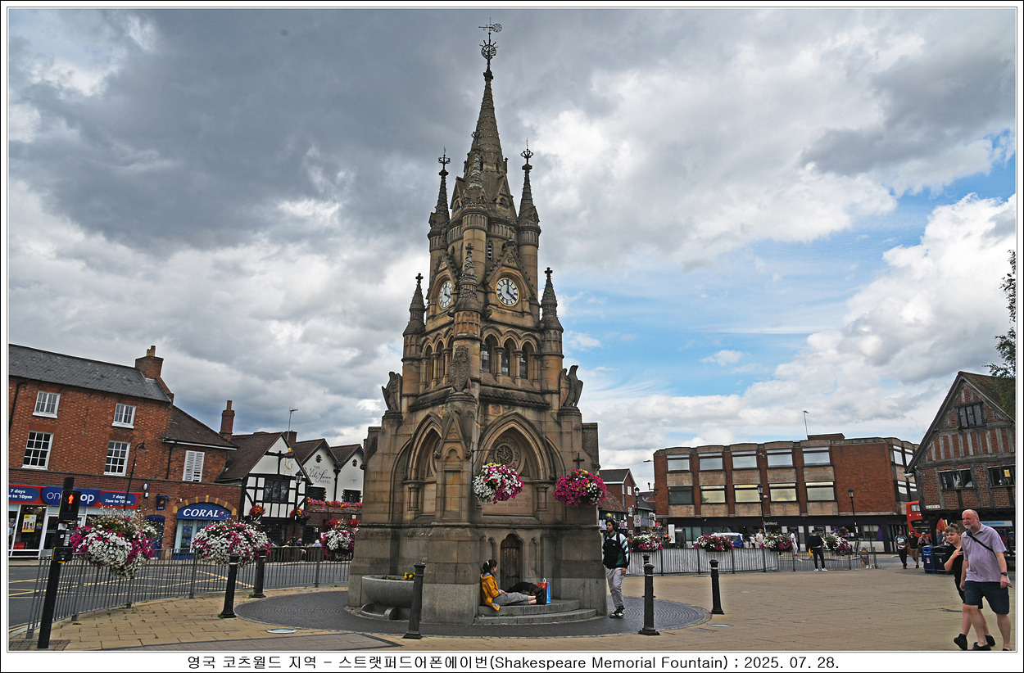The height and width of the screenshot is (673, 1024).
Task: Click the man standing beside the fountain
Action: pos(614,566)
